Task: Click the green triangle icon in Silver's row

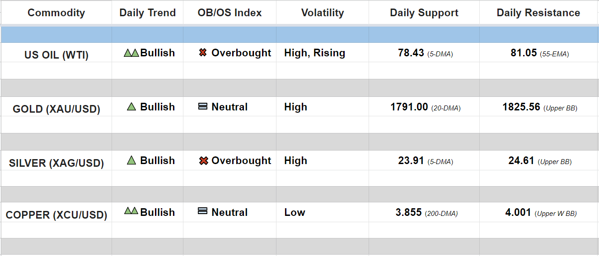Action: click(131, 160)
